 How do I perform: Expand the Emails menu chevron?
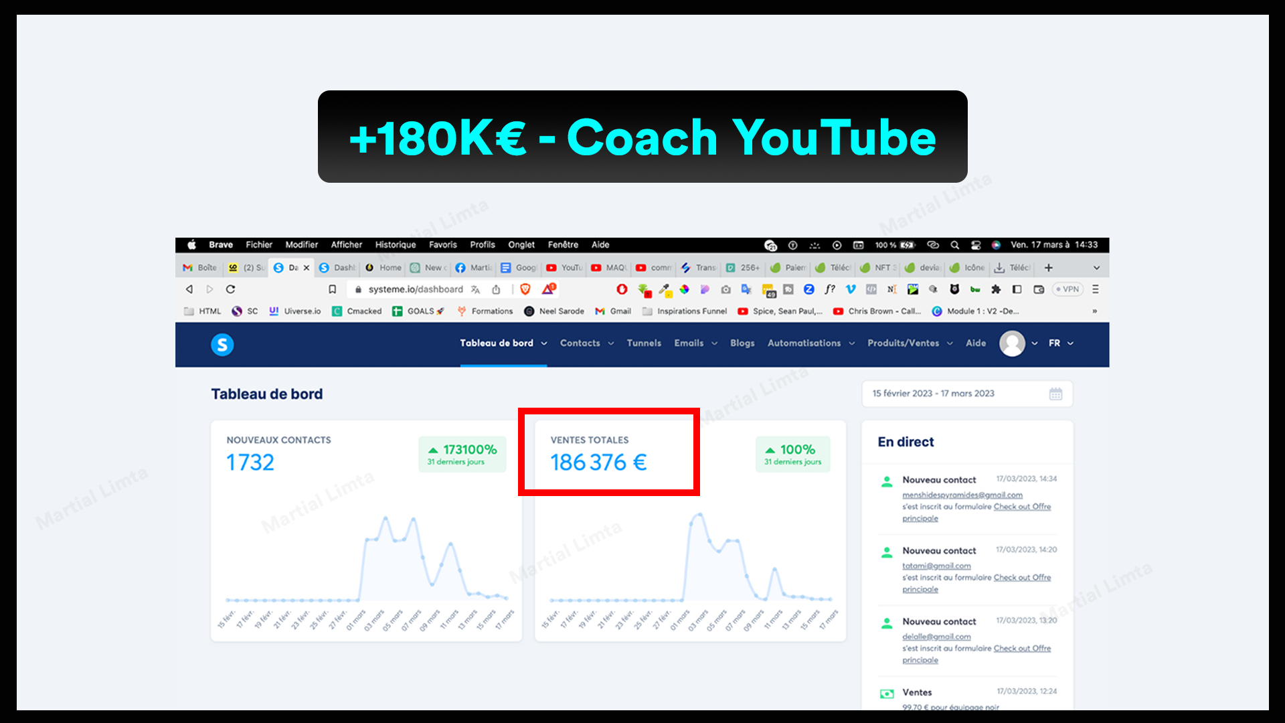pos(714,343)
